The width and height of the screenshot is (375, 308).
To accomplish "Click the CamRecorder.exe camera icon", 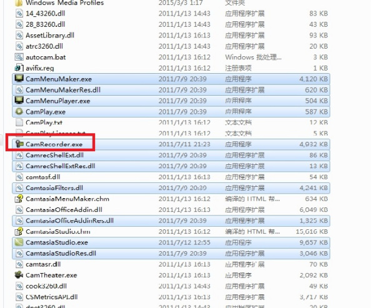I will (x=19, y=144).
